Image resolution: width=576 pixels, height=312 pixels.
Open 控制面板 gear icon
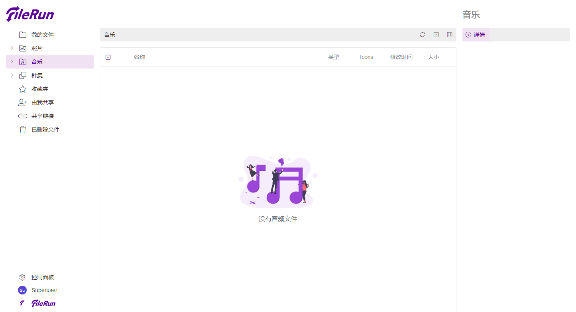click(x=22, y=277)
